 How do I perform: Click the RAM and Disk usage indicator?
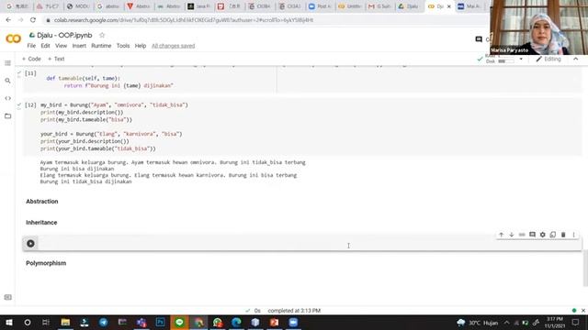500,59
